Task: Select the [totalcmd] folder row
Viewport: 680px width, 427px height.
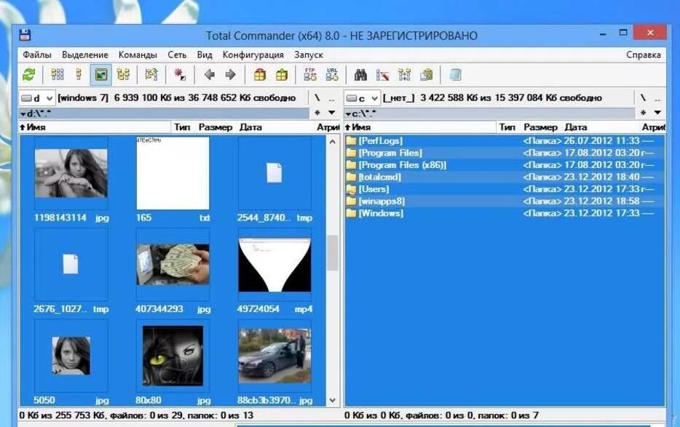Action: pyautogui.click(x=505, y=177)
